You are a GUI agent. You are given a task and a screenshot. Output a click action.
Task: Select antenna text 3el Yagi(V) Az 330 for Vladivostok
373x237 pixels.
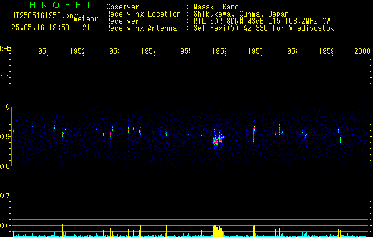pyautogui.click(x=264, y=28)
